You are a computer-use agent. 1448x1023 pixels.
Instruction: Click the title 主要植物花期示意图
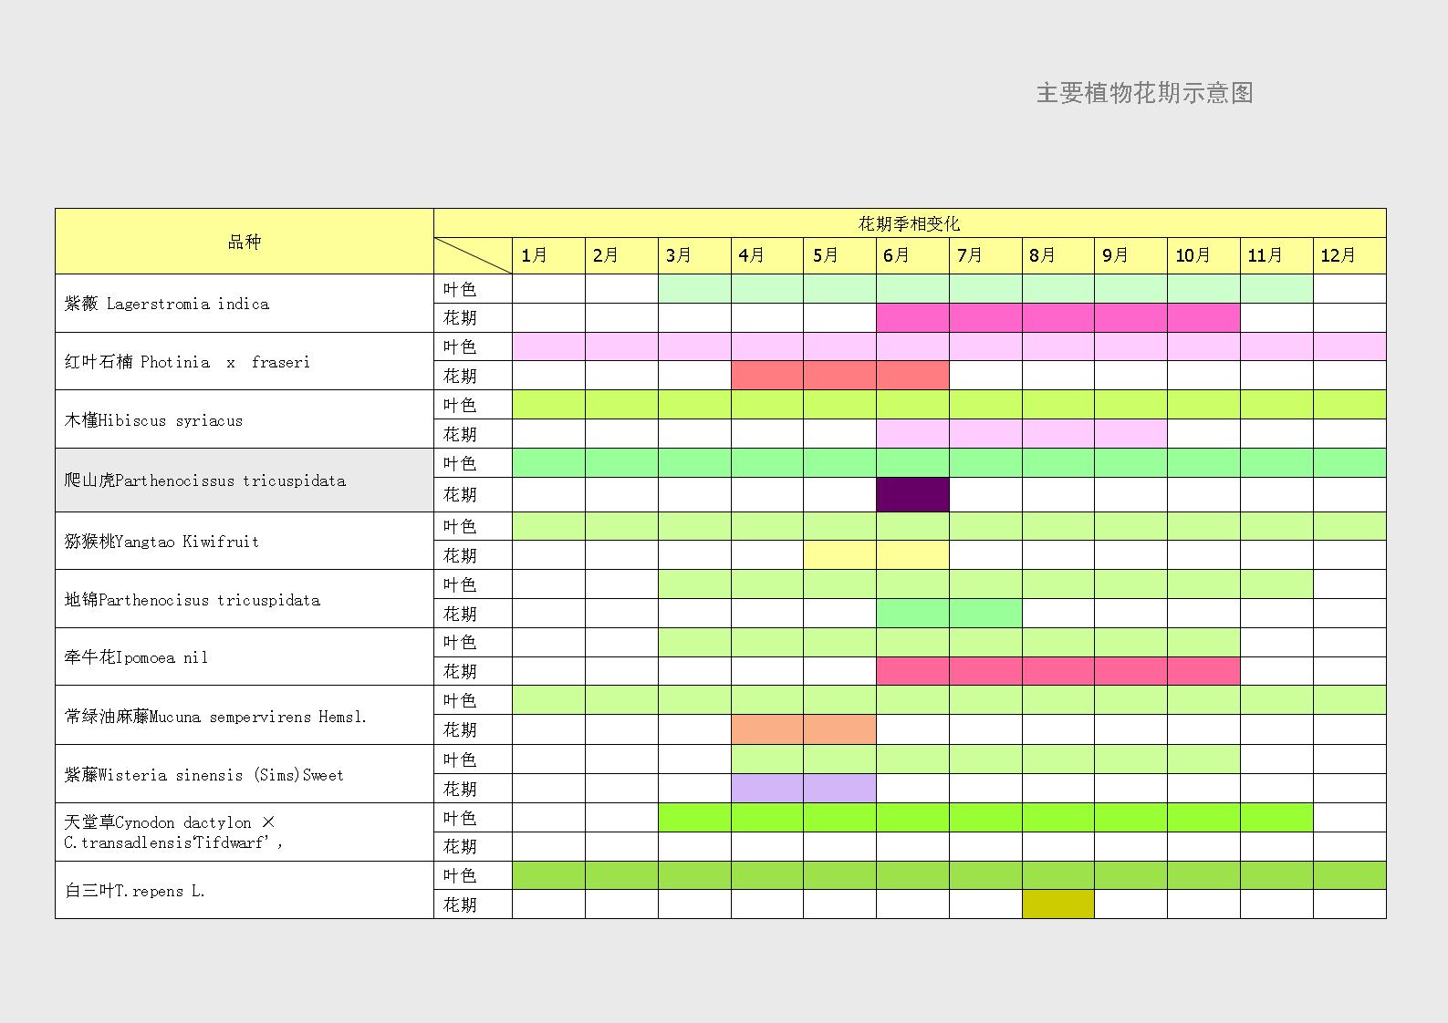point(1144,93)
